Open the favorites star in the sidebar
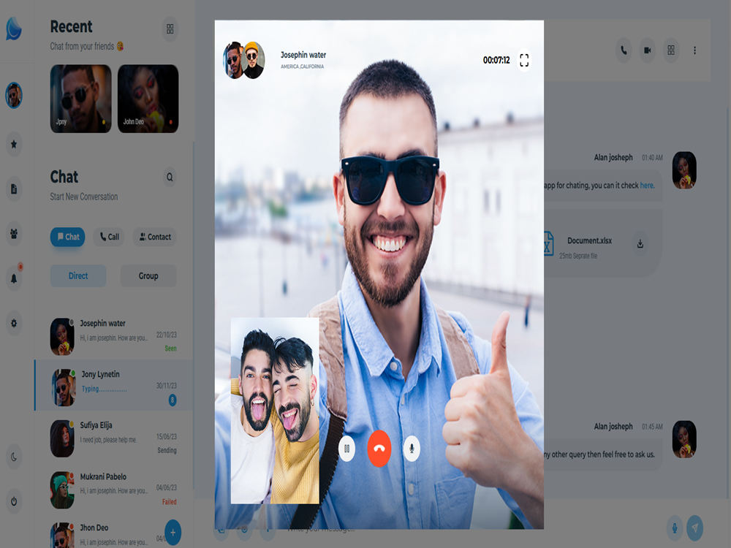The image size is (731, 548). click(14, 144)
